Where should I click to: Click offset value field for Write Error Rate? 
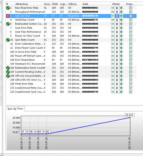(x=117, y=84)
